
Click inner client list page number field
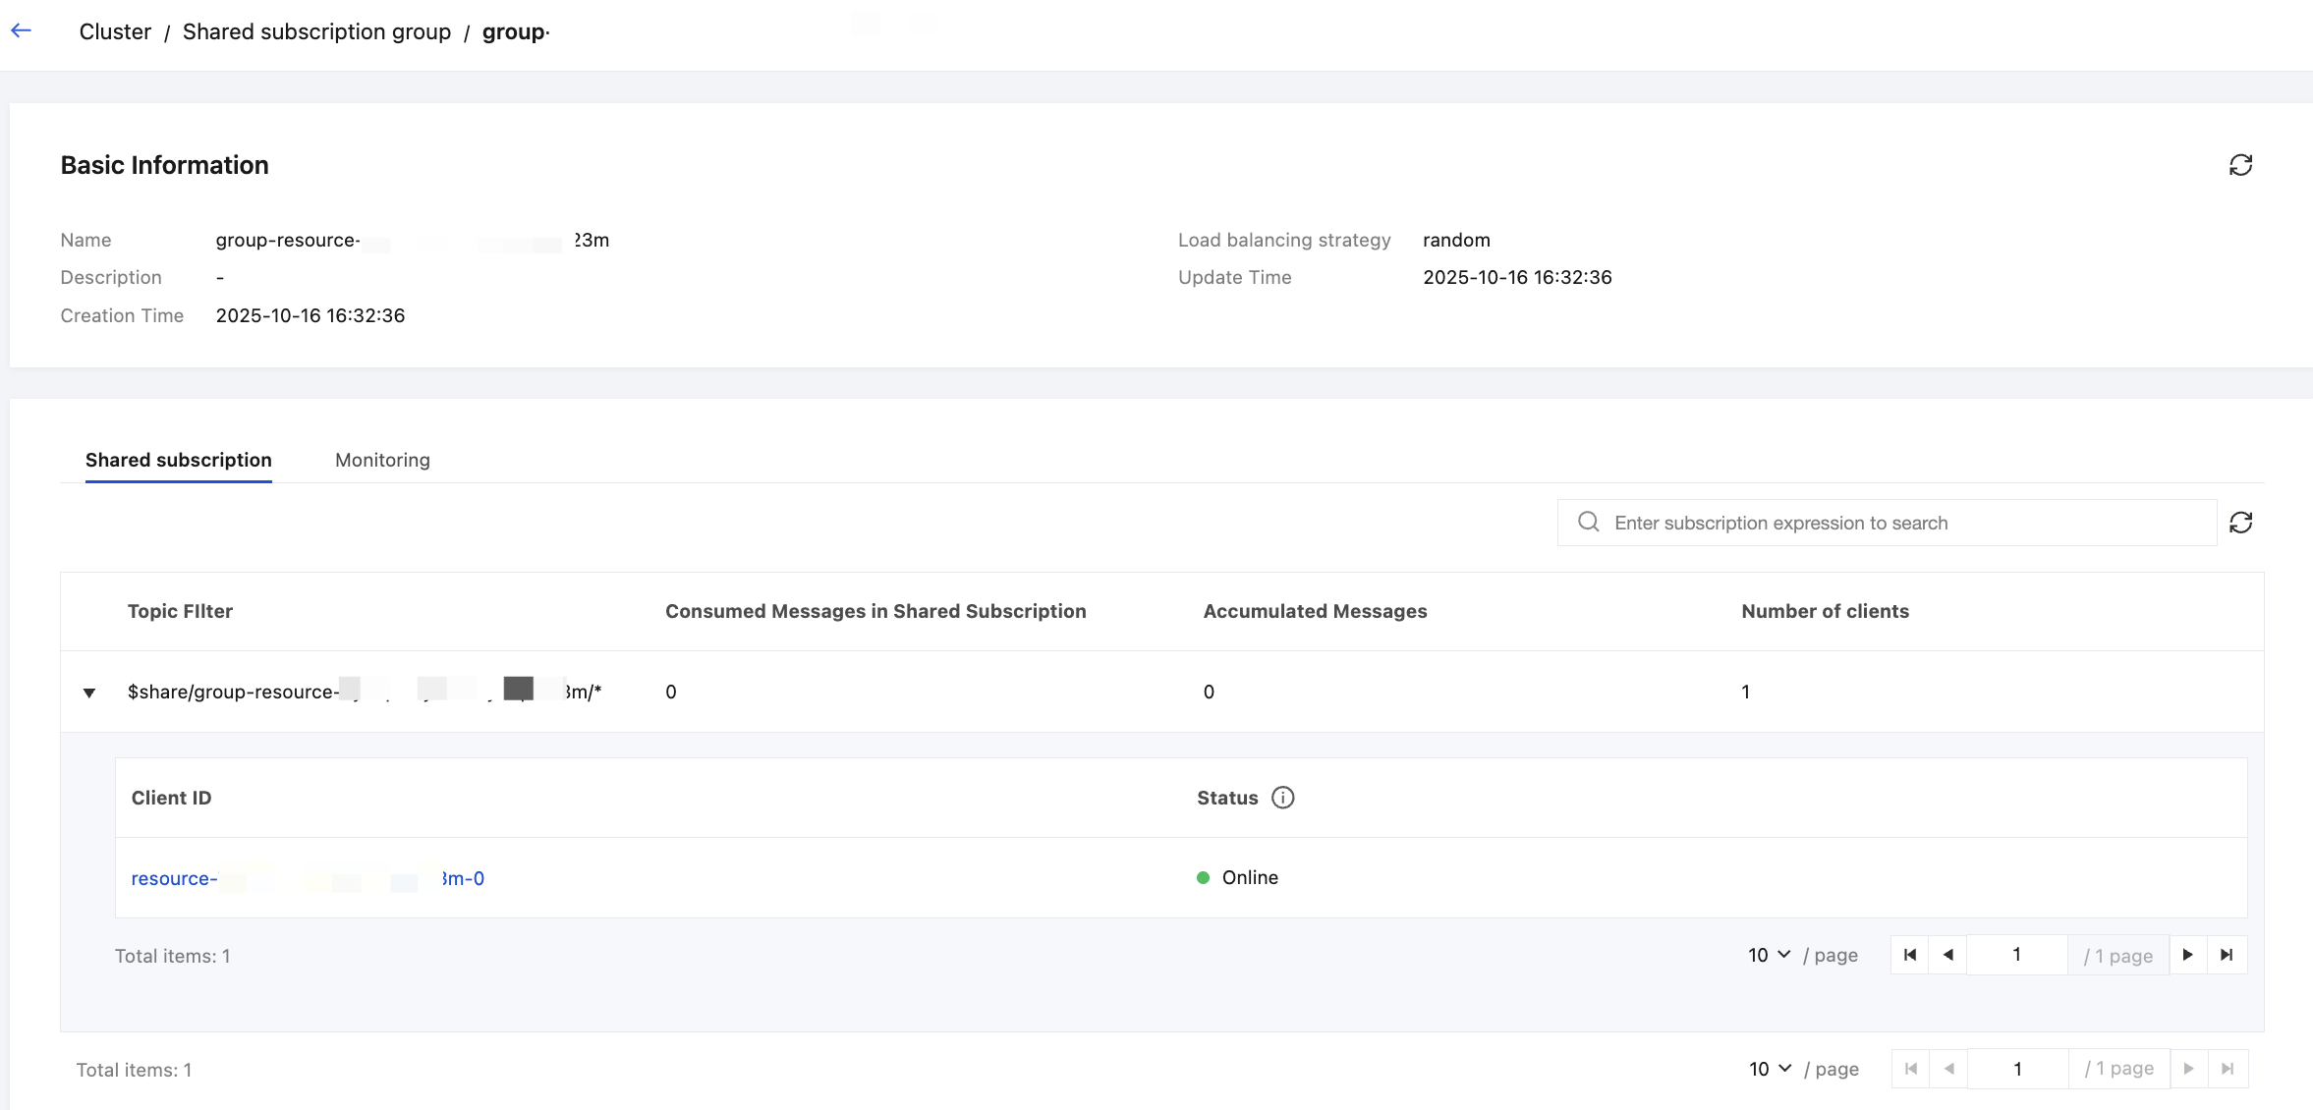pos(2016,955)
